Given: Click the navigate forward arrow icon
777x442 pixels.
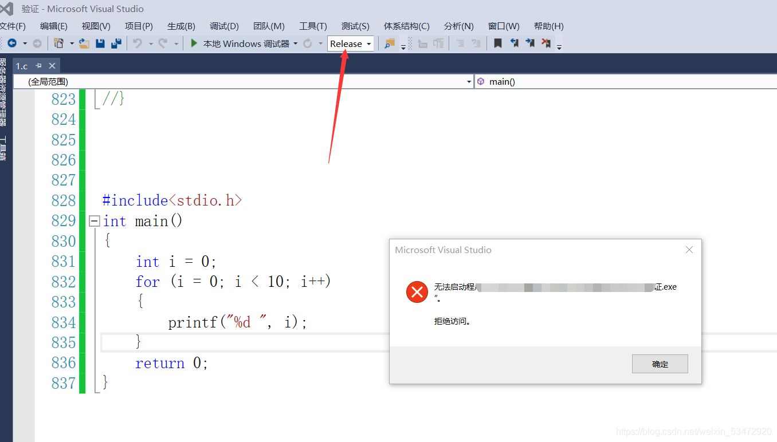Looking at the screenshot, I should pyautogui.click(x=37, y=44).
